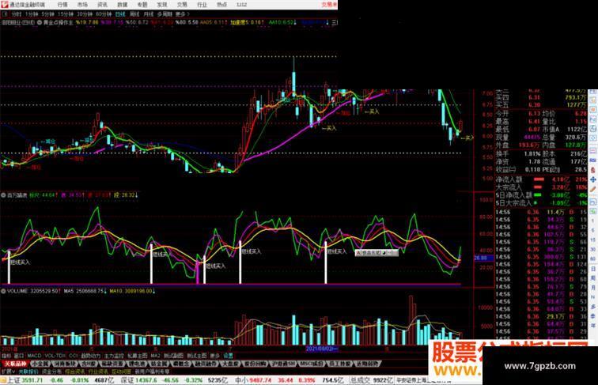Expand the 扩展 dropdown at bottom left
Viewport: 598px width, 385px height.
pyautogui.click(x=8, y=372)
